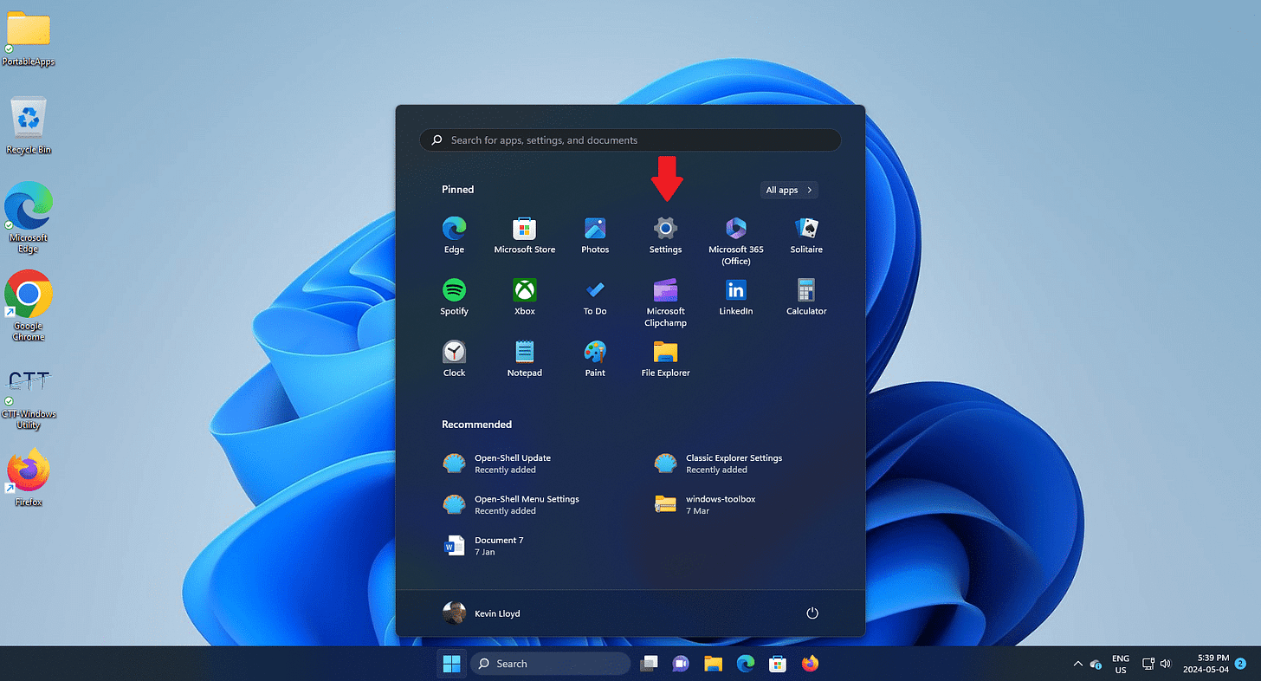Launch Spotify from the Start menu
Screen dimensions: 1261x681
[x=454, y=297]
